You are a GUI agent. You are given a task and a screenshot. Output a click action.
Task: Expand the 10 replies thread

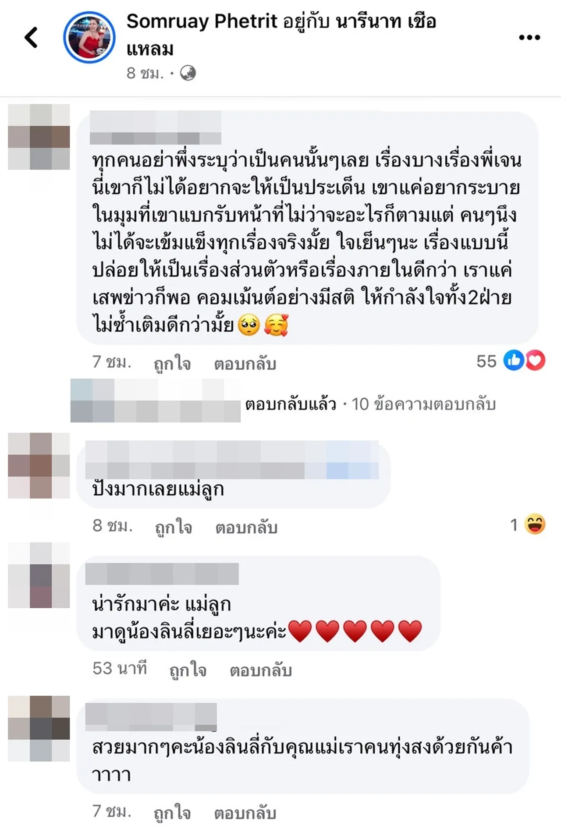click(370, 404)
